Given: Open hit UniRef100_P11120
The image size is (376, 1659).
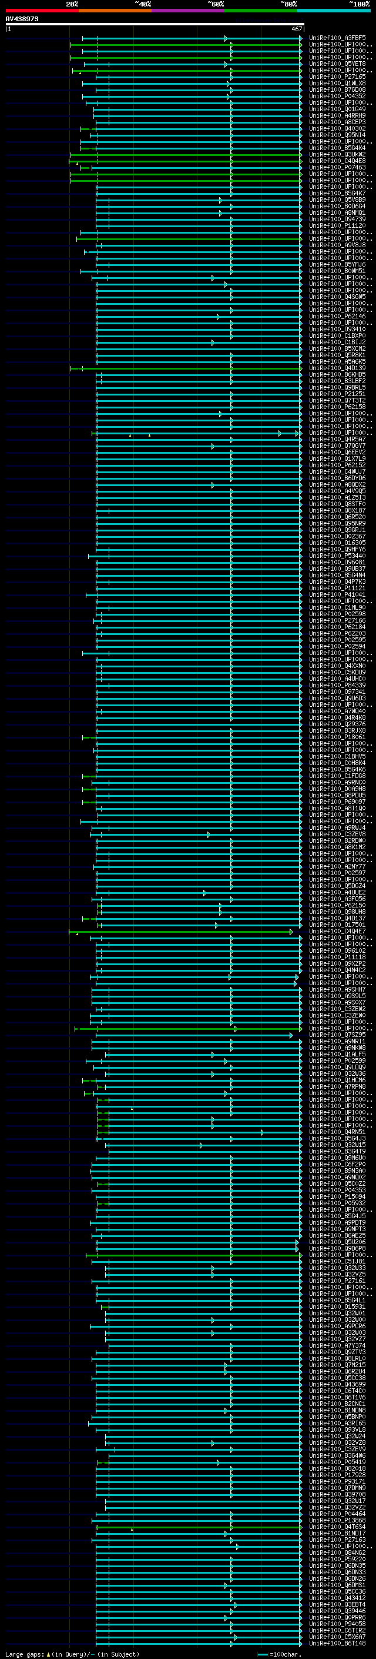Looking at the screenshot, I should click(337, 226).
